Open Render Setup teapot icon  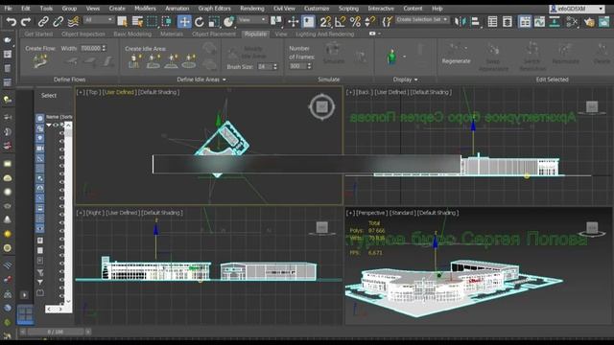589,21
